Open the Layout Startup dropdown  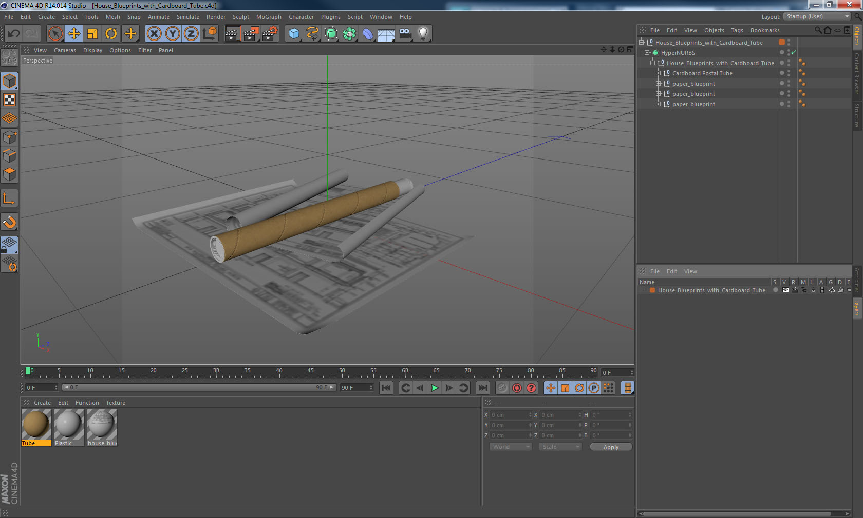coord(818,16)
